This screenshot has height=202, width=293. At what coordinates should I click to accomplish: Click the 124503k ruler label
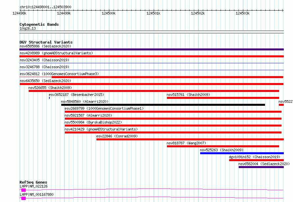tap(243, 13)
